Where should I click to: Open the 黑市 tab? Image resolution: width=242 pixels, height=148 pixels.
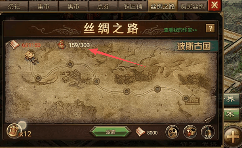(73, 6)
